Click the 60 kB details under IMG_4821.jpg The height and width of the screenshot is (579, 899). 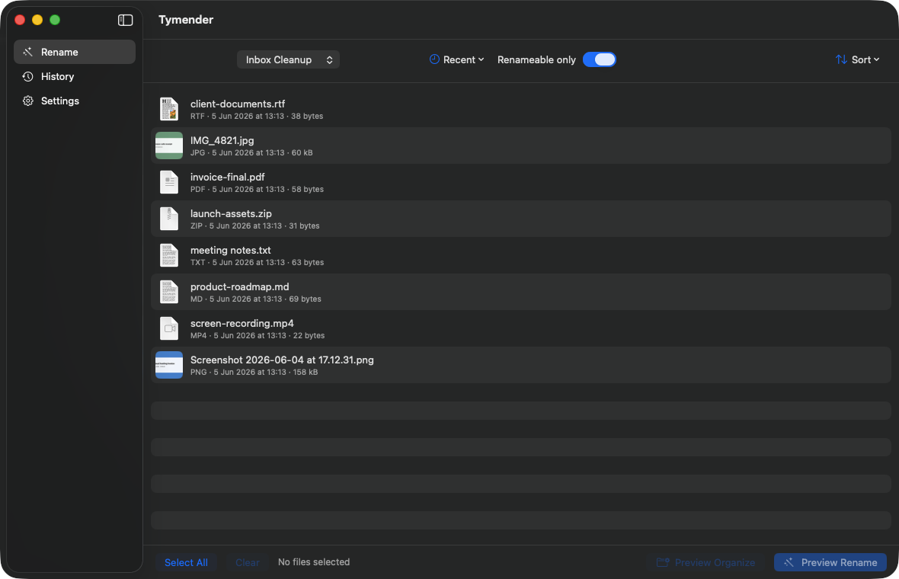click(251, 152)
